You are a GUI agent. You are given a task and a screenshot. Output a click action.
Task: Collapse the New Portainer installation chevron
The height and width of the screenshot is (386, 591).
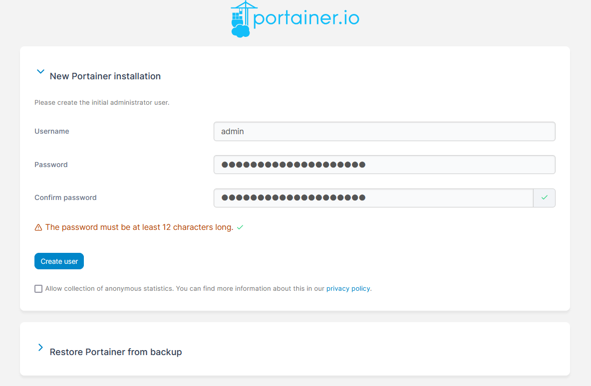tap(41, 72)
